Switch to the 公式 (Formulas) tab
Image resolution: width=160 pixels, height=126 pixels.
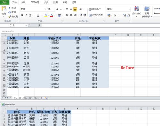(46, 2)
